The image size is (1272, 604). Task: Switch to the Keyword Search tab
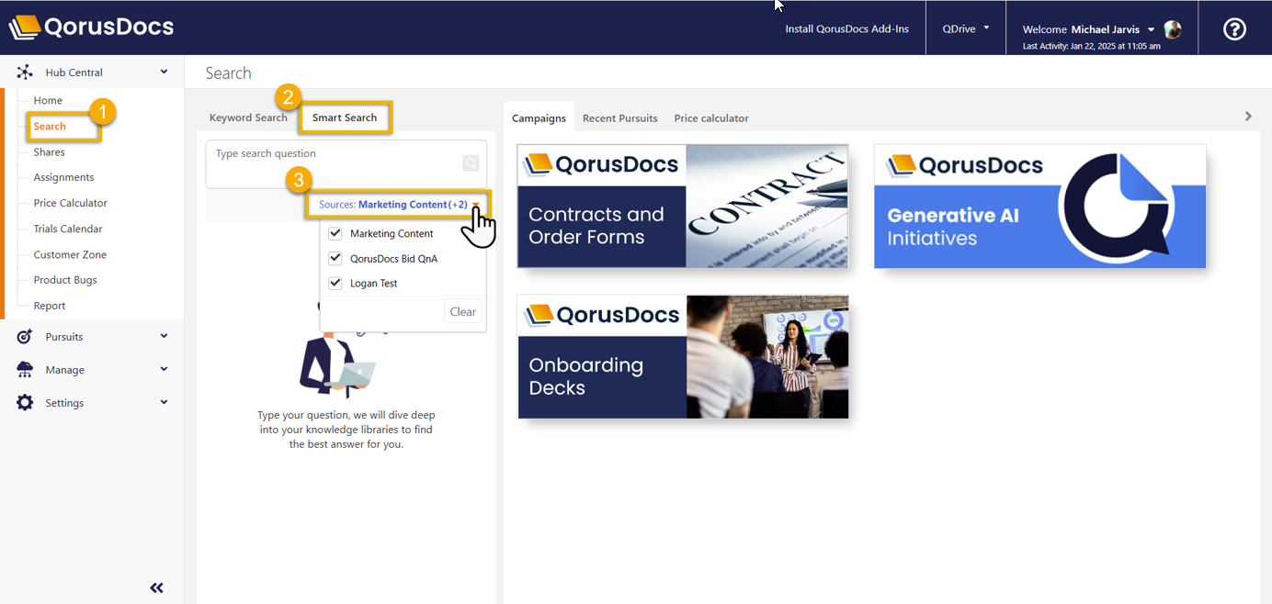(248, 117)
